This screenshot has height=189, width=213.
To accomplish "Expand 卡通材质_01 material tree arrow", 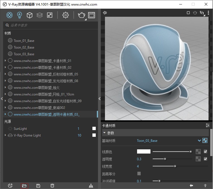I will [5, 61].
